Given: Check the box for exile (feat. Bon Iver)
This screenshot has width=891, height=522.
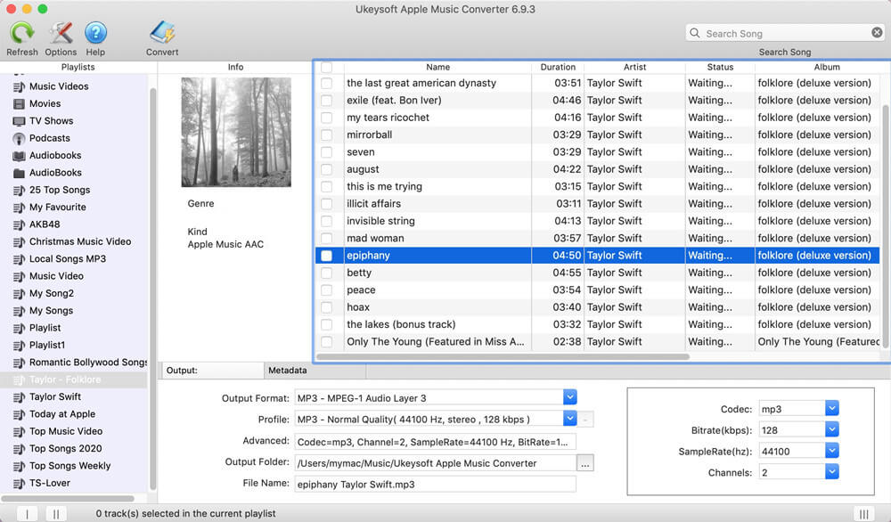Looking at the screenshot, I should pos(326,101).
